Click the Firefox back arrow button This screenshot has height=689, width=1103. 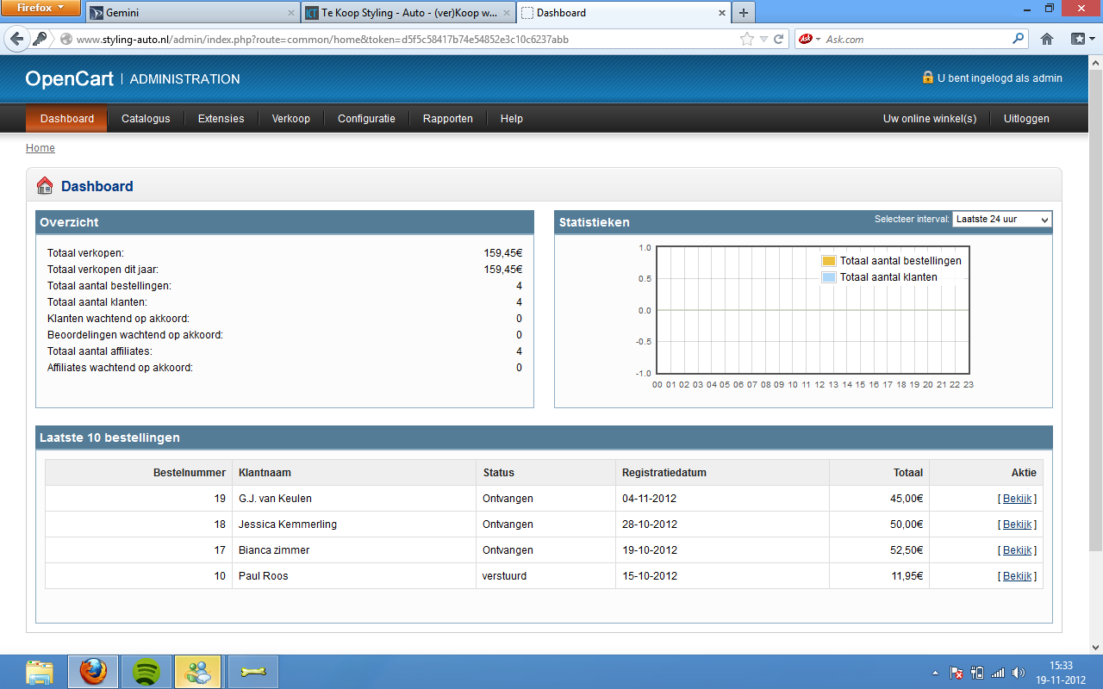17,39
